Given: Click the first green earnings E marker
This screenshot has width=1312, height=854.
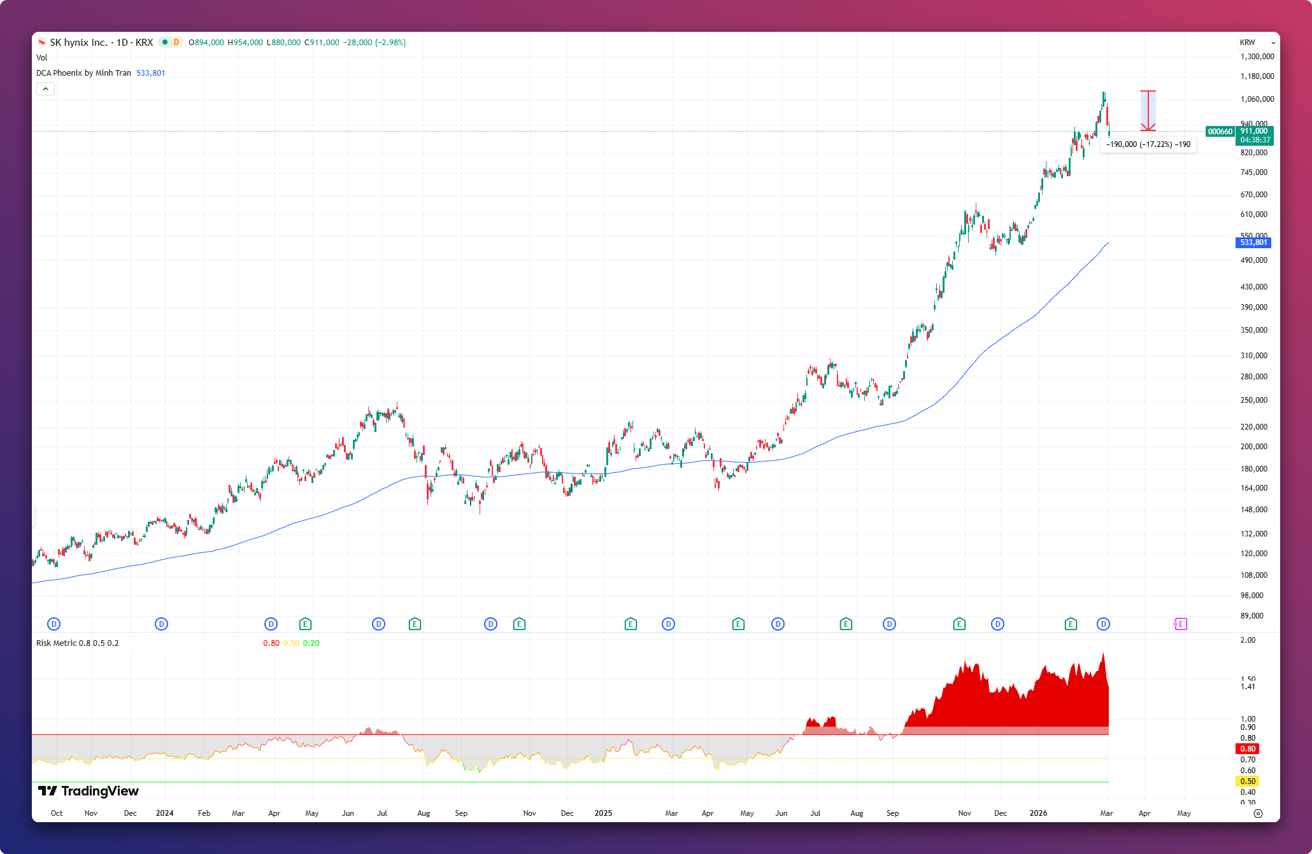Looking at the screenshot, I should 305,624.
